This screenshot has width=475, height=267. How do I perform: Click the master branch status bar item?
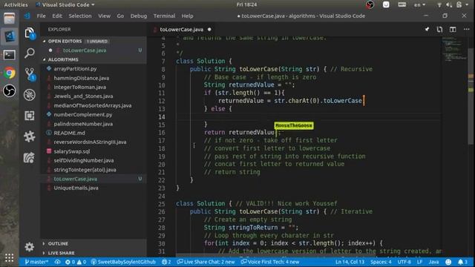coord(36,262)
